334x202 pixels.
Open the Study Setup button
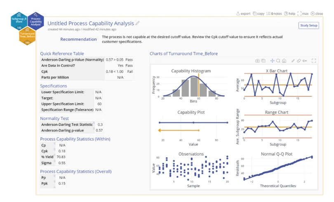[308, 26]
